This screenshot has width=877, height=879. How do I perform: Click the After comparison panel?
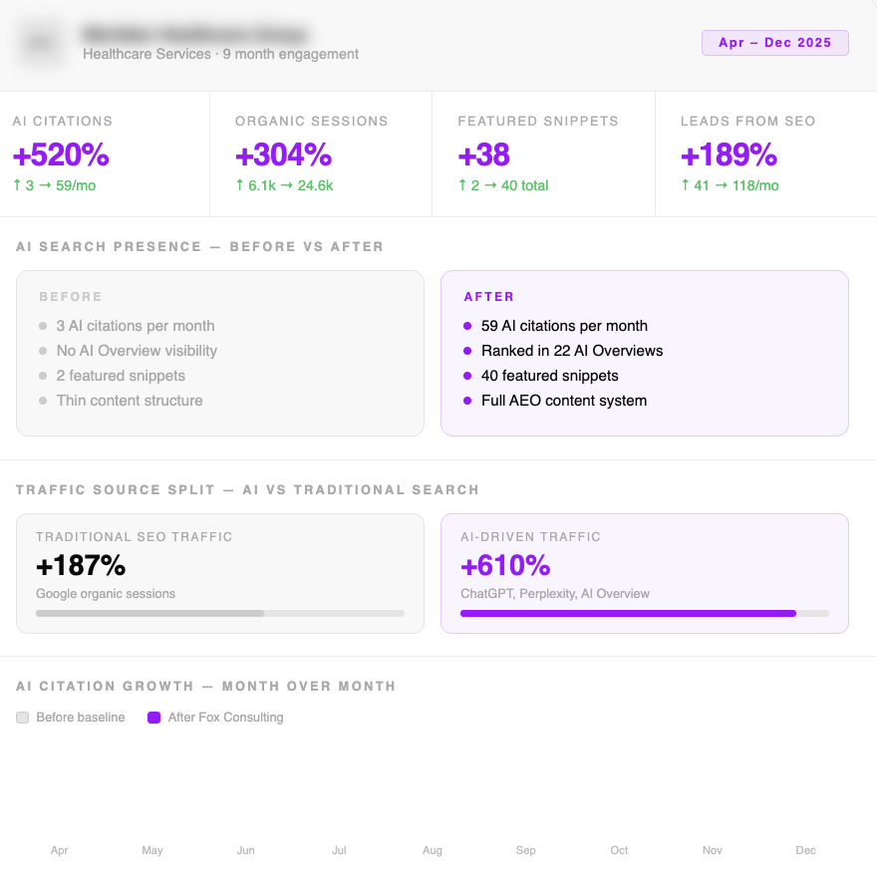[x=644, y=353]
